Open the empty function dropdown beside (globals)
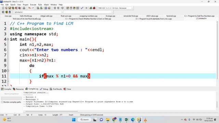The height and width of the screenshot is (123, 219). (x=89, y=12)
